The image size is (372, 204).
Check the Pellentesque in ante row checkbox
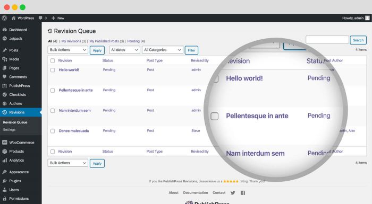pyautogui.click(x=53, y=90)
